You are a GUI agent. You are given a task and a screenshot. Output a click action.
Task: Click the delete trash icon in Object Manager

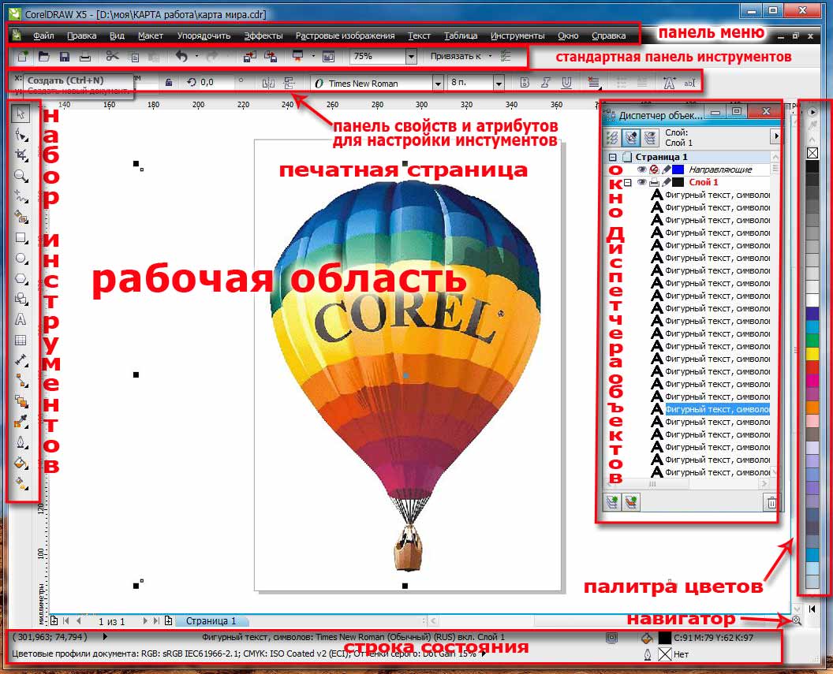[772, 501]
